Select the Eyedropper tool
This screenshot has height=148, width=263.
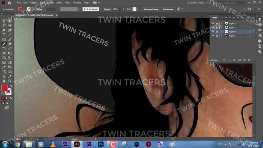(x=4, y=67)
